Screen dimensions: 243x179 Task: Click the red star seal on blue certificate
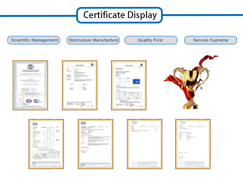21,101
